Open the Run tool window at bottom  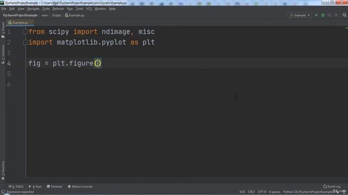click(x=35, y=186)
